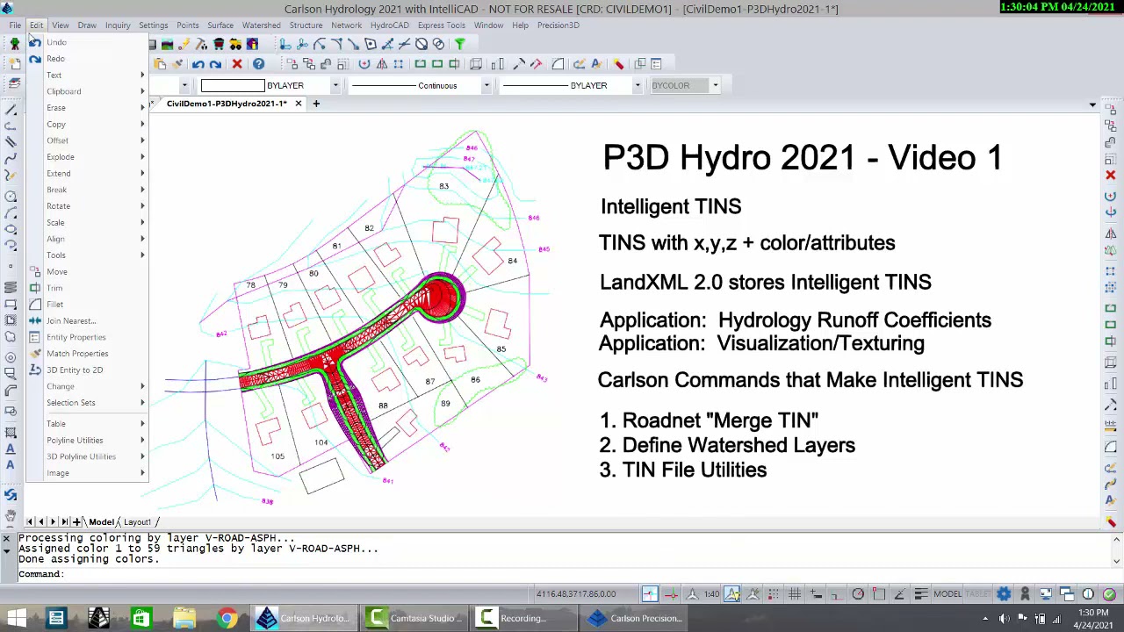Click the Move icon in the Edit menu
1124x632 pixels.
coord(35,272)
